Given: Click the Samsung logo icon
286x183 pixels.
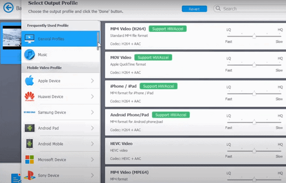Looking at the screenshot, I should click(x=29, y=112).
